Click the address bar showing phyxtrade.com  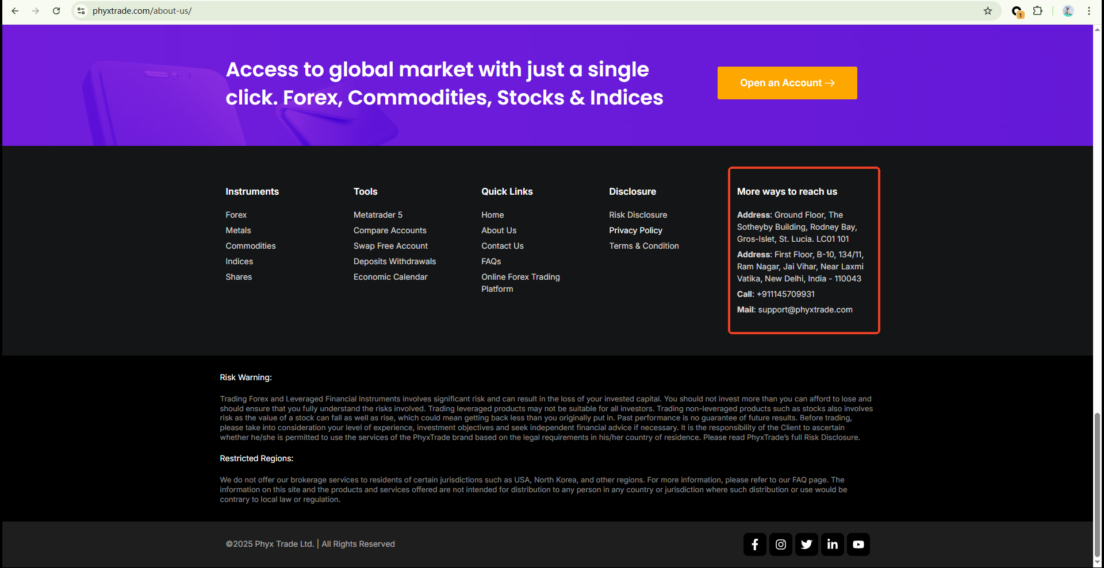click(x=142, y=11)
